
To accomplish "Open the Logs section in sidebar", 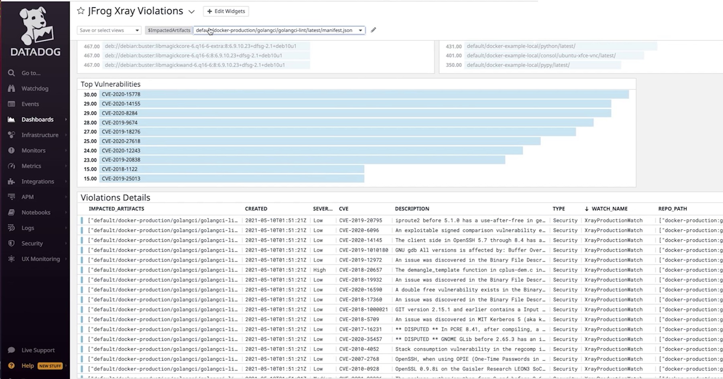I will coord(28,228).
